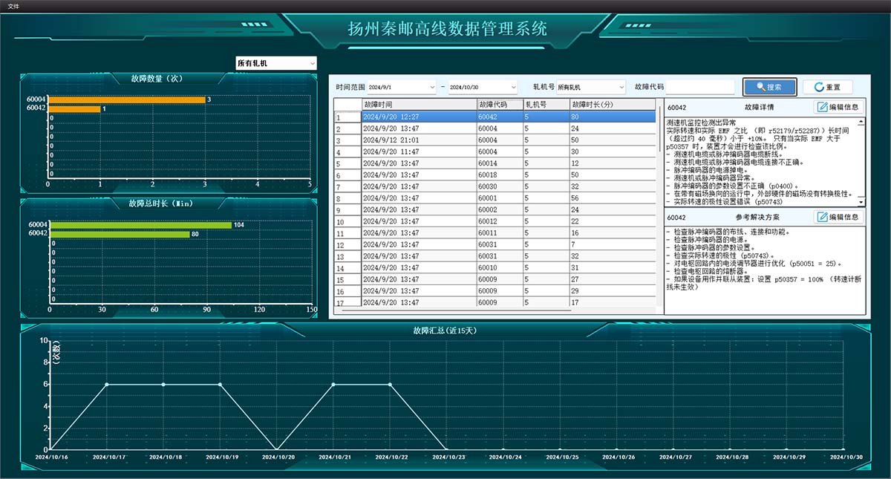Select the row with fault code 60030
Image resolution: width=891 pixels, height=479 pixels.
pyautogui.click(x=496, y=187)
